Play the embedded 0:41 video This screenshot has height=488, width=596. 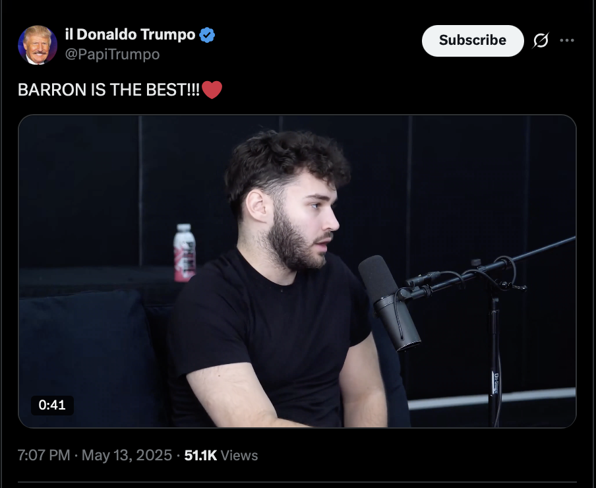tap(297, 271)
